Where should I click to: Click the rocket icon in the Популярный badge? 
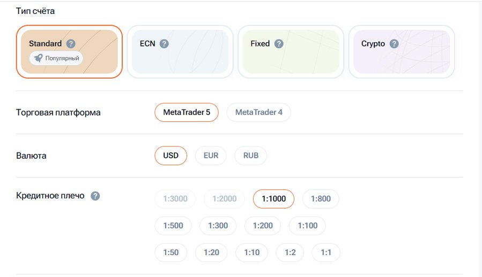coord(39,58)
